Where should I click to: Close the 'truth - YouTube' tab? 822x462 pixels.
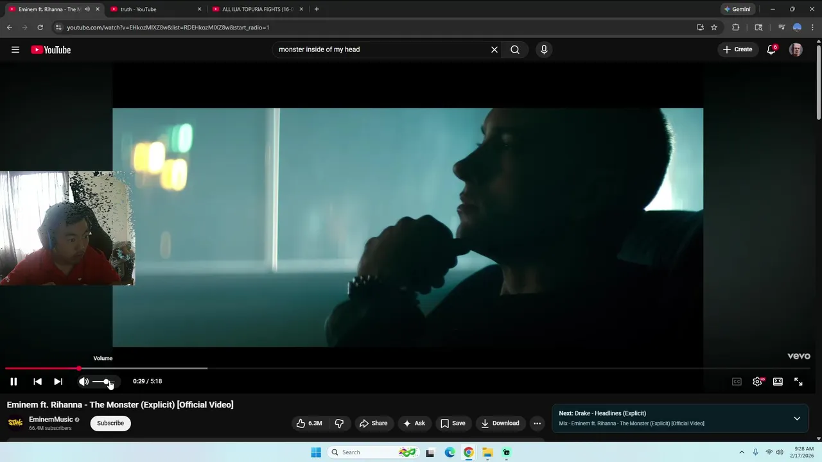(x=200, y=9)
